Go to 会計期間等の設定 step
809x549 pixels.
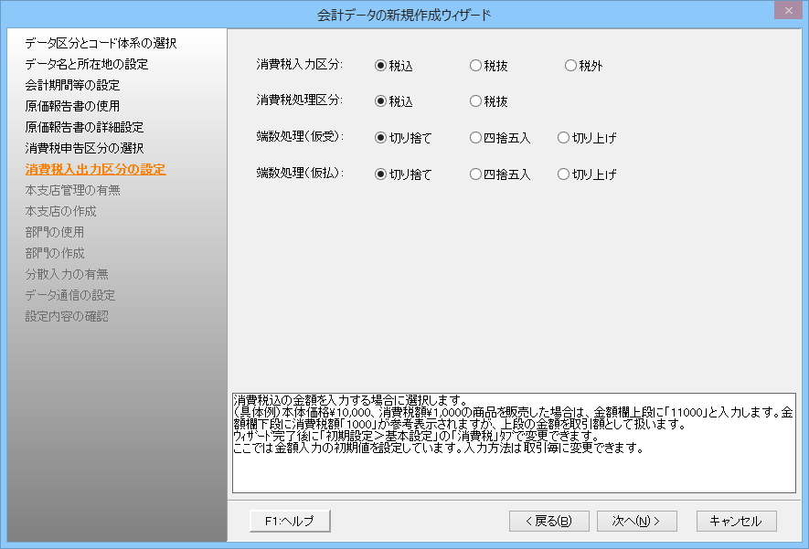72,85
